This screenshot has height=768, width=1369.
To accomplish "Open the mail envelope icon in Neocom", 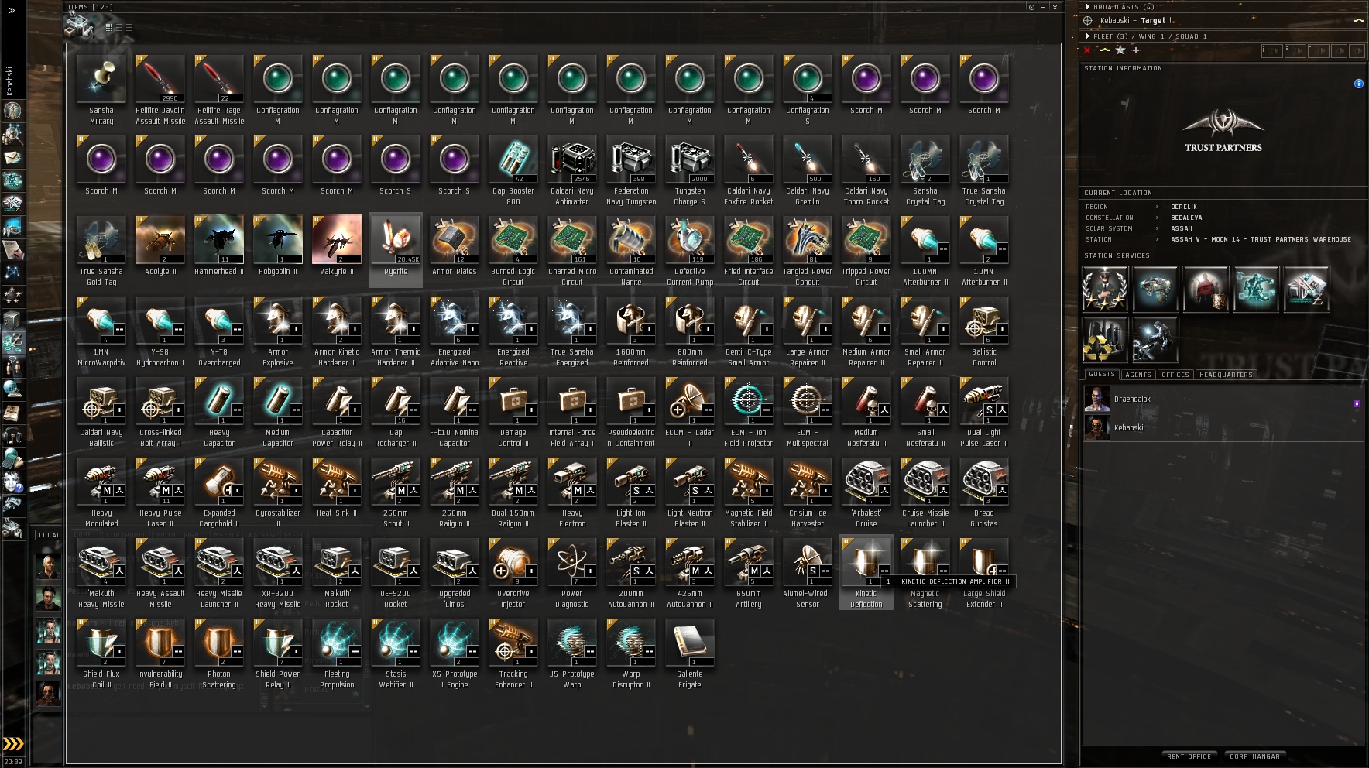I will click(12, 157).
